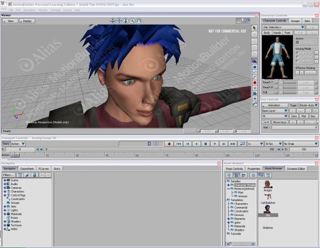Toggle the Active checkbox in Character Controls
The width and height of the screenshot is (320, 248).
297,42
